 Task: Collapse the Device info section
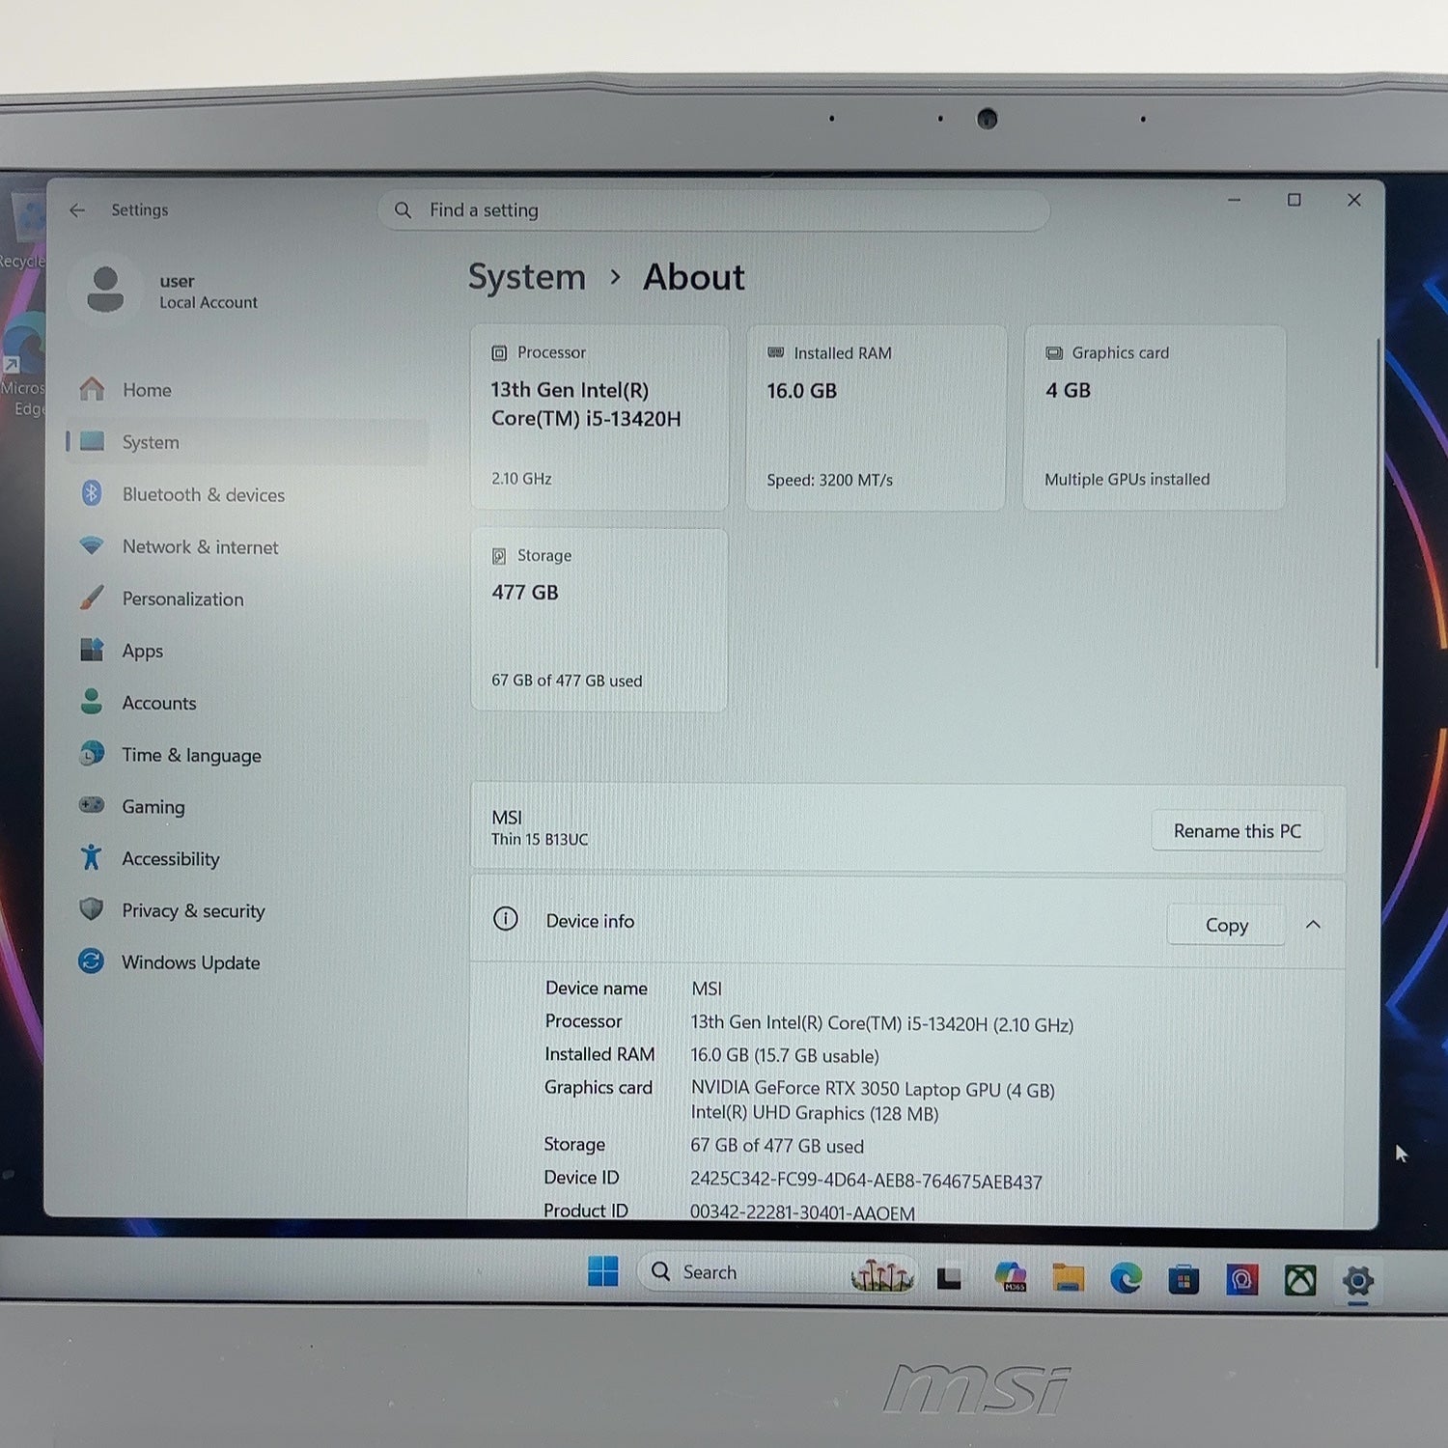click(x=1313, y=925)
